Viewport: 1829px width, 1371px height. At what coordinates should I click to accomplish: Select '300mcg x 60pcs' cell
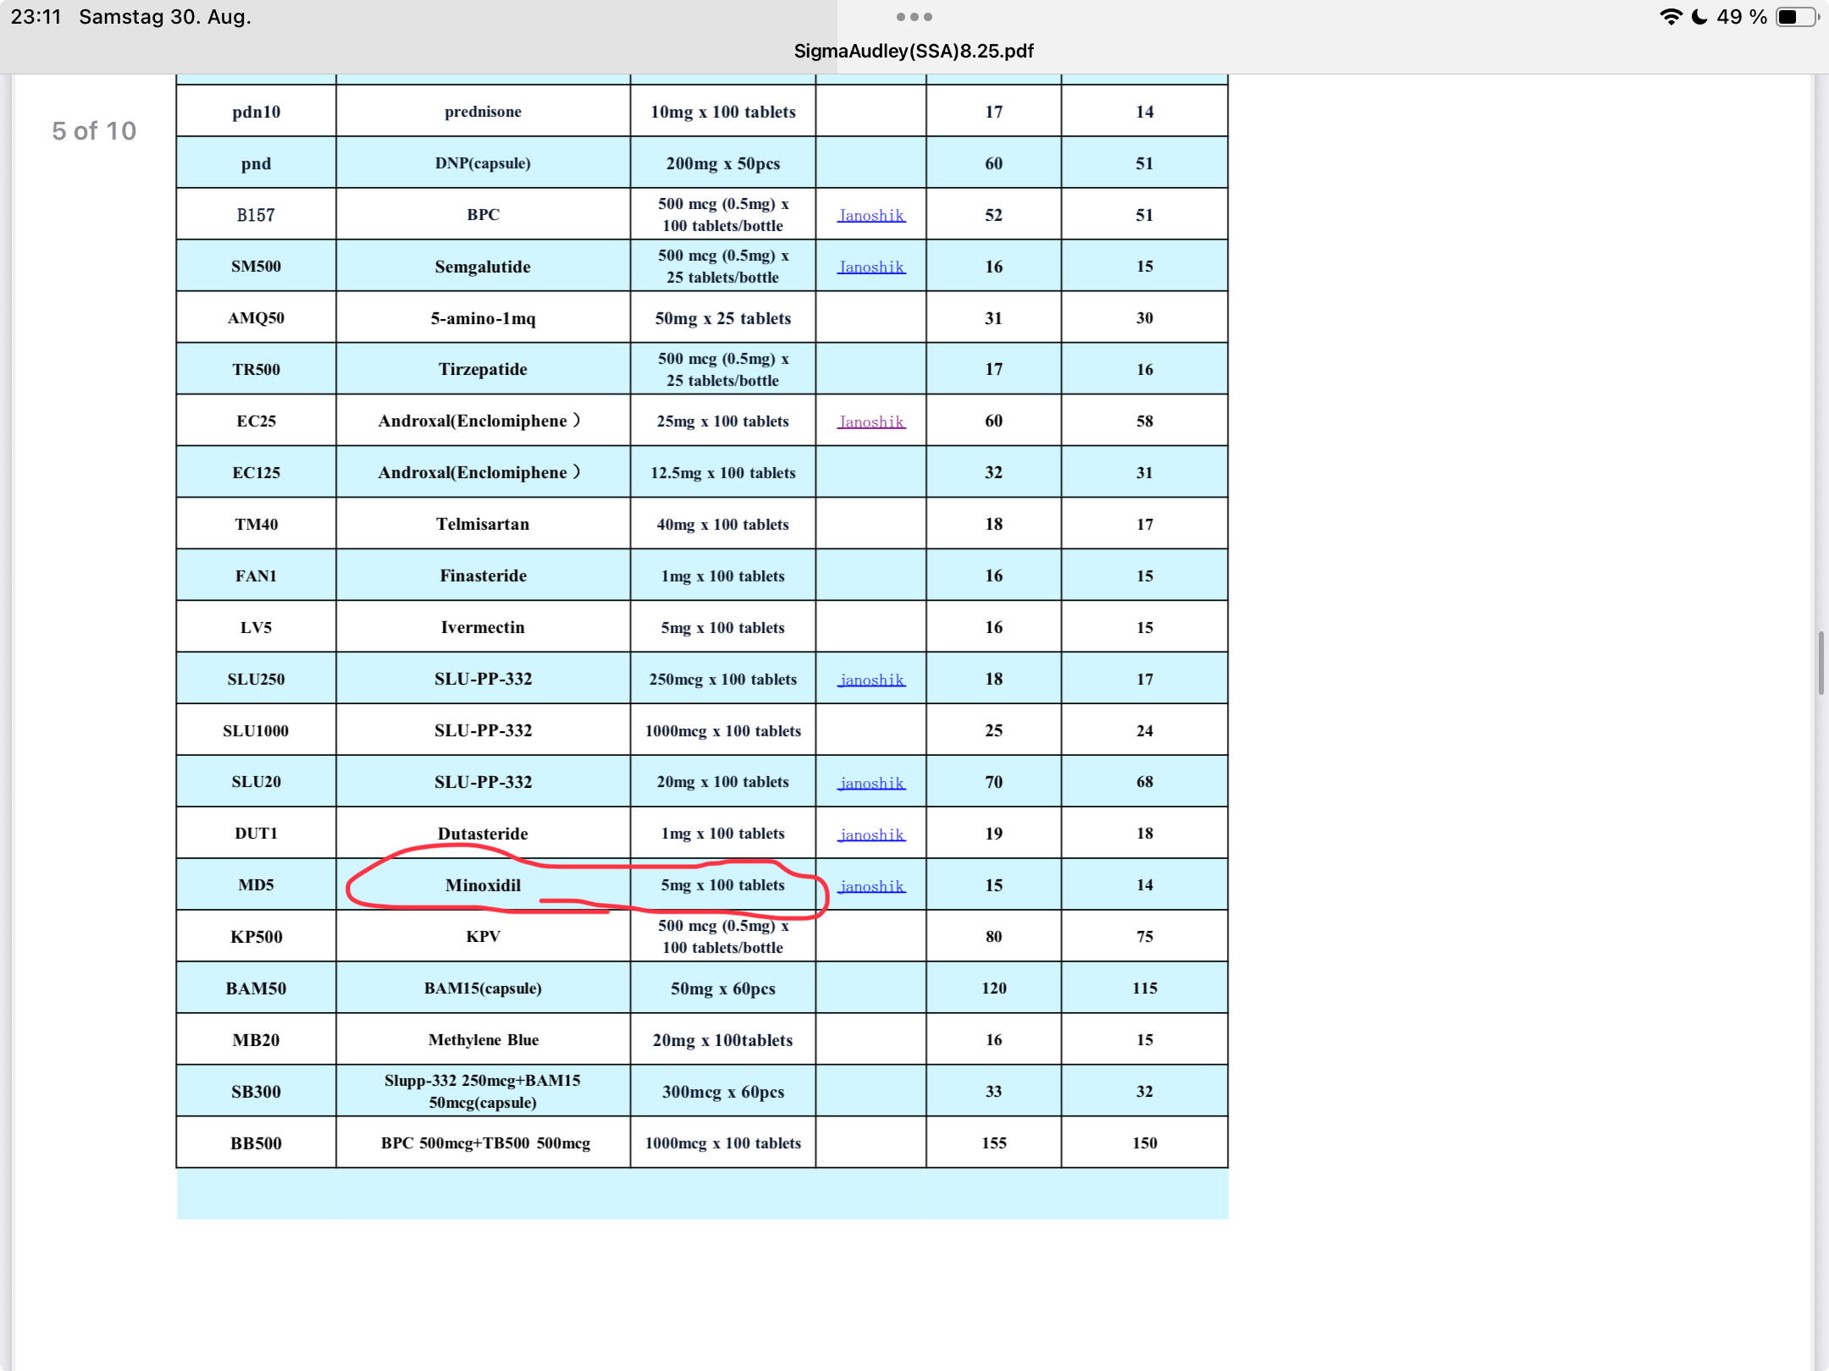[x=722, y=1092]
